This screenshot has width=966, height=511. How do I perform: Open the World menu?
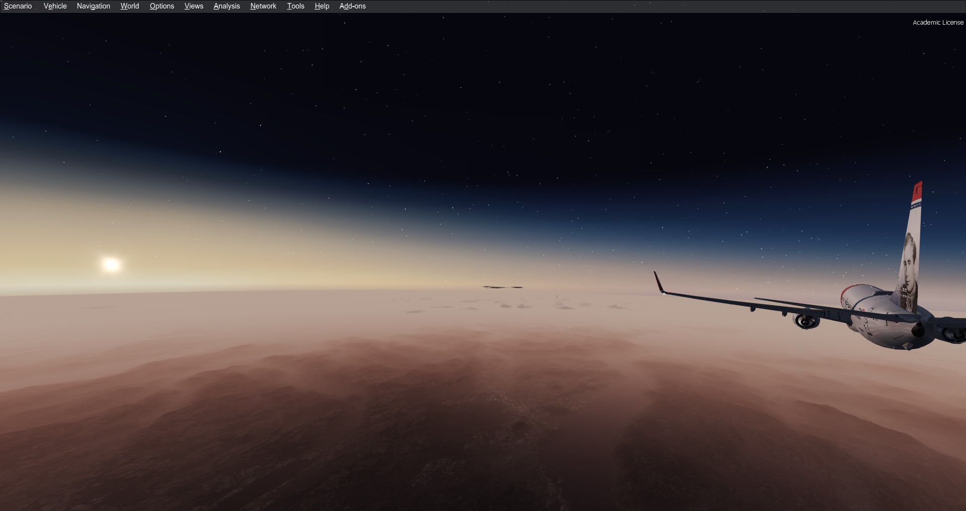[129, 6]
